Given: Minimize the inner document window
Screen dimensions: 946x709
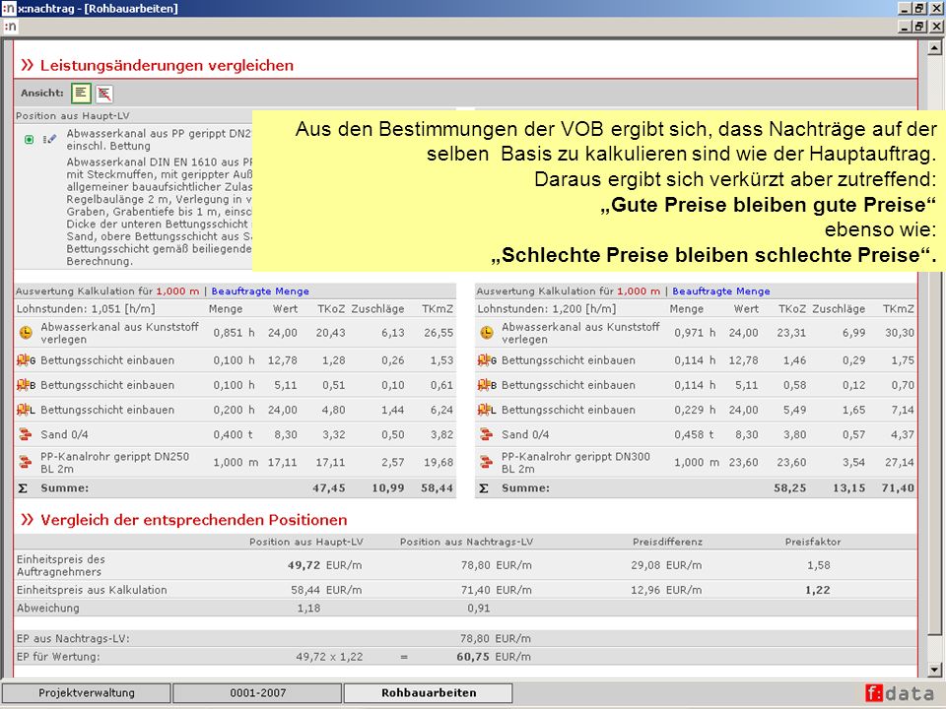Looking at the screenshot, I should click(x=906, y=27).
